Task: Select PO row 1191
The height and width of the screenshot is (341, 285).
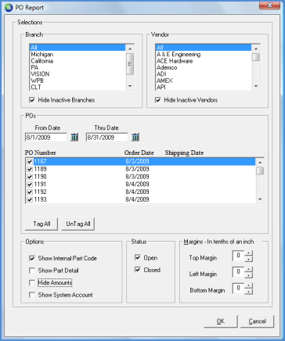Action: tap(141, 185)
